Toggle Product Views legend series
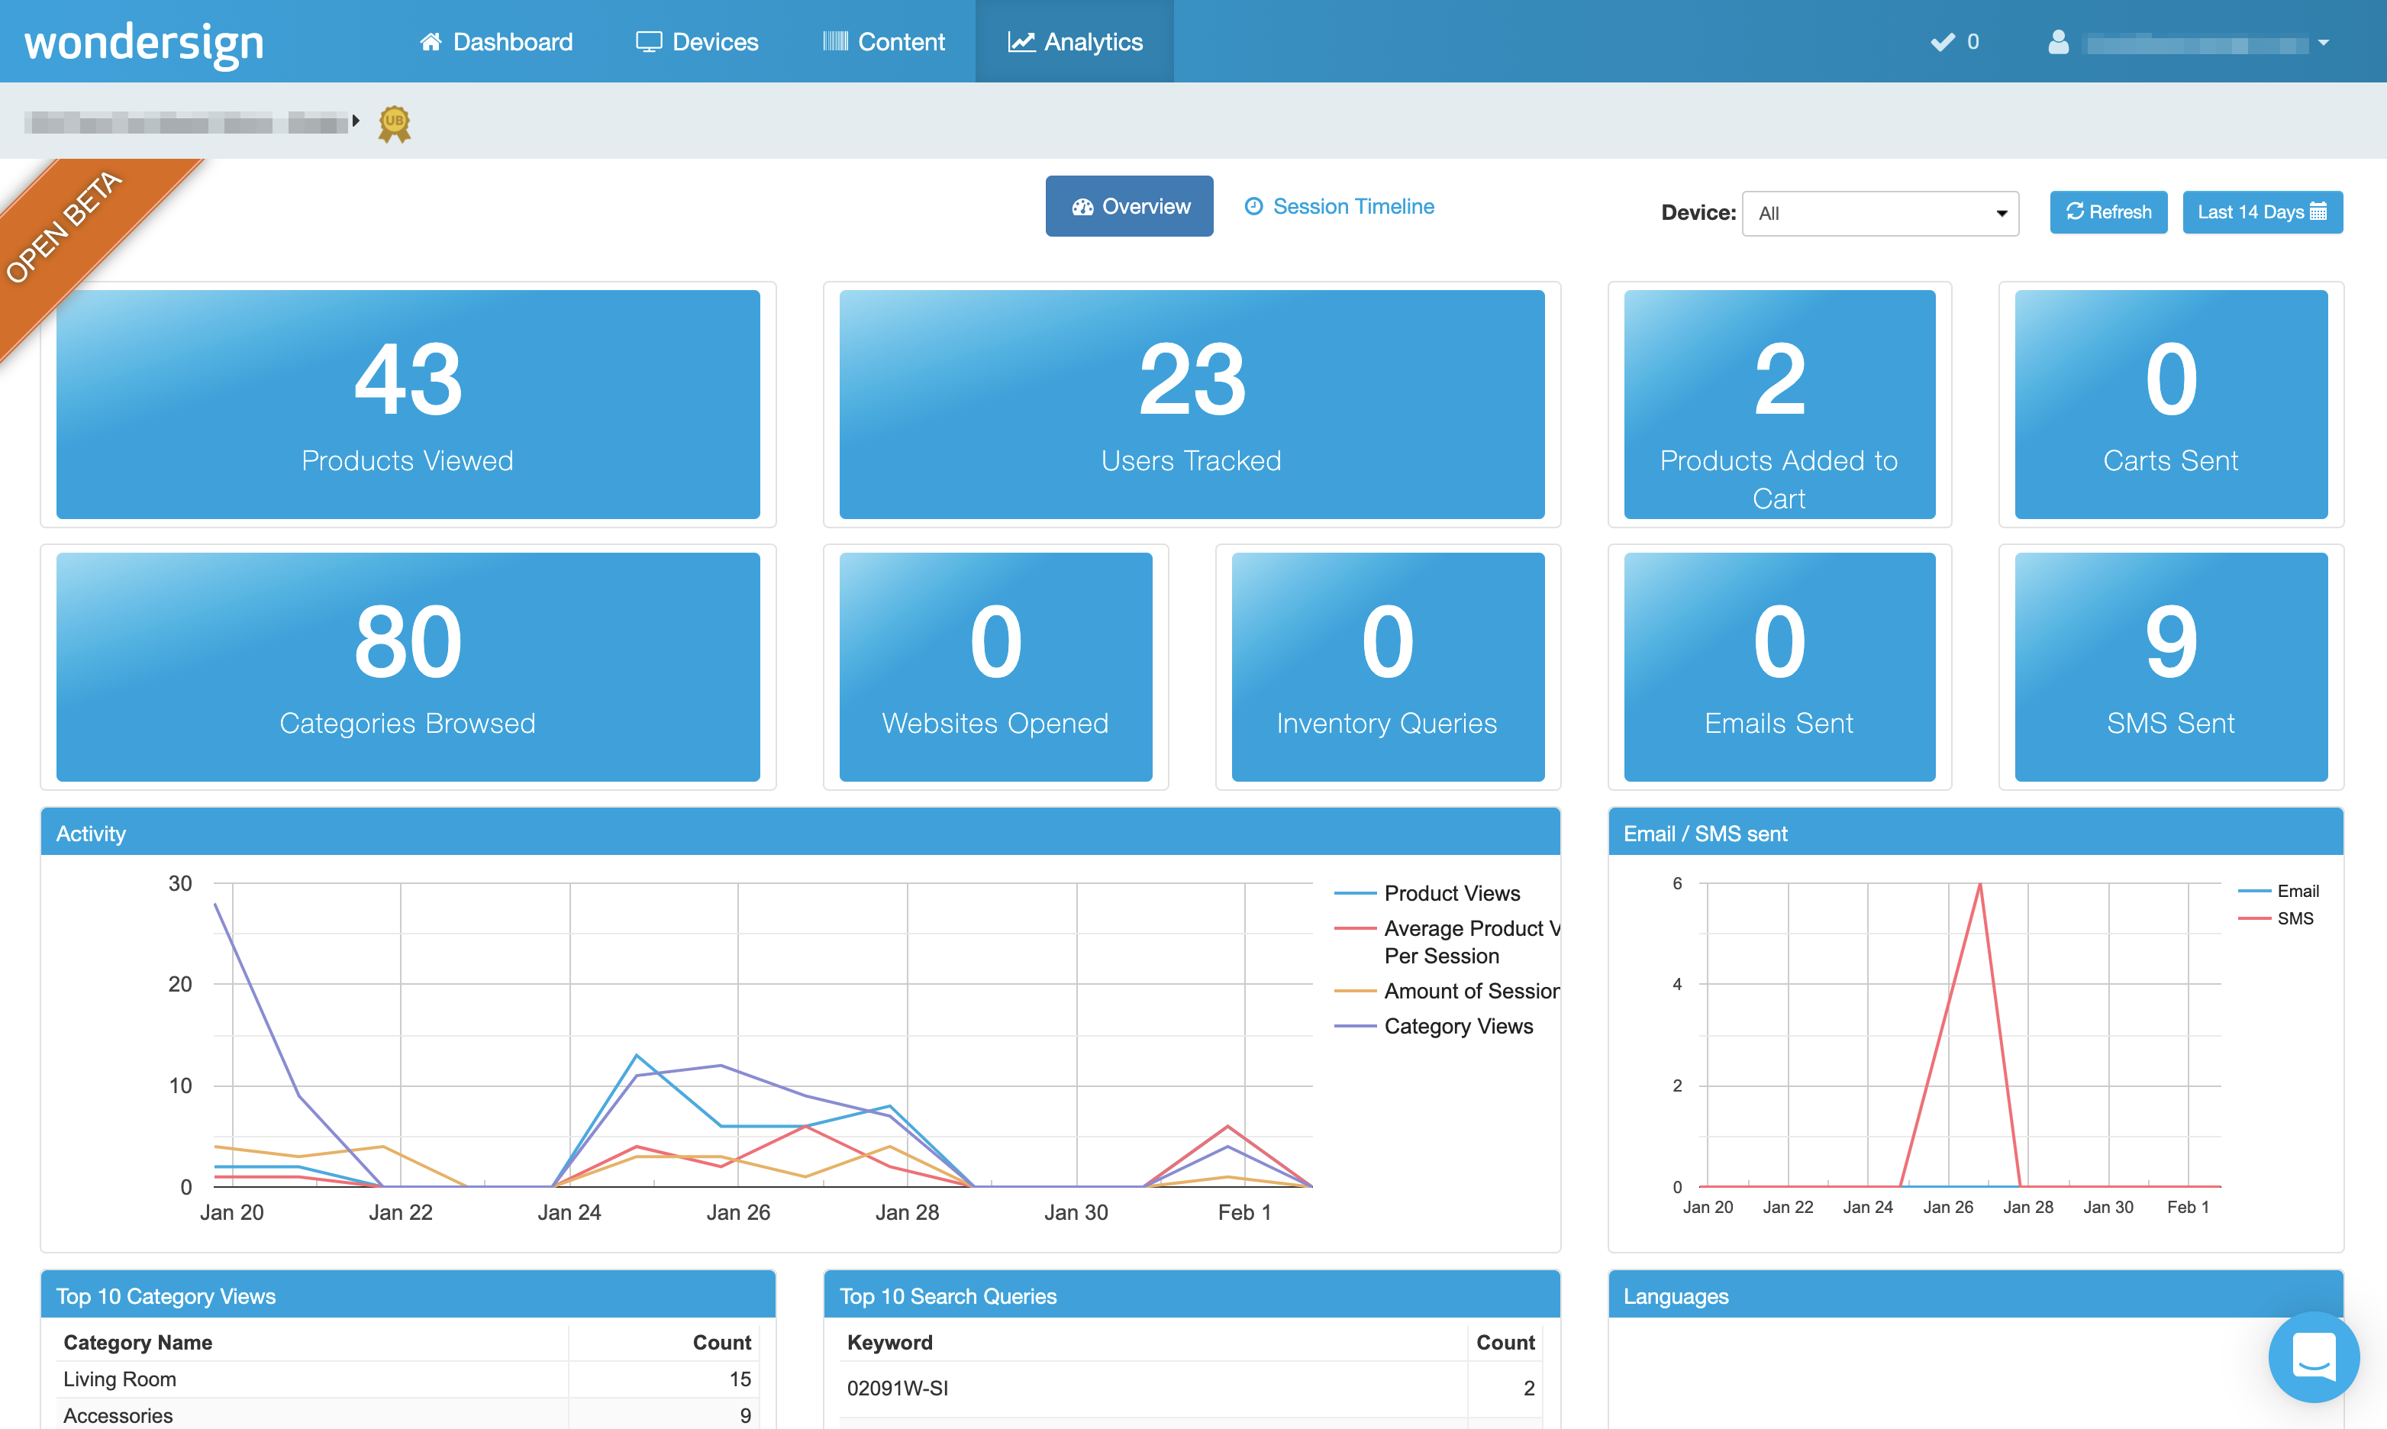The image size is (2387, 1429). 1451,894
